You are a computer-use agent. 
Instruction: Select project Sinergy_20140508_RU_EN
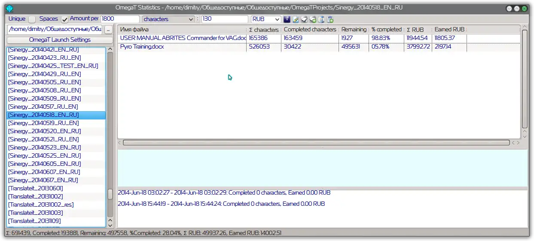[56, 90]
